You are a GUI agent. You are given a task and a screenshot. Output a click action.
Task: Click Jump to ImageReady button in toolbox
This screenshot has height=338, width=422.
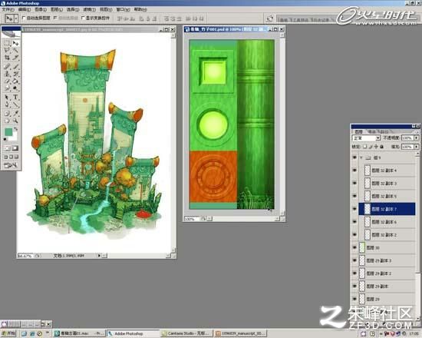pos(11,165)
